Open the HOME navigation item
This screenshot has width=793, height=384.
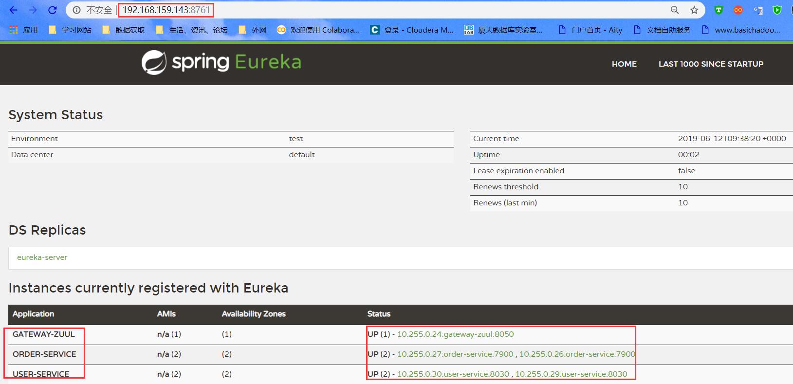624,64
